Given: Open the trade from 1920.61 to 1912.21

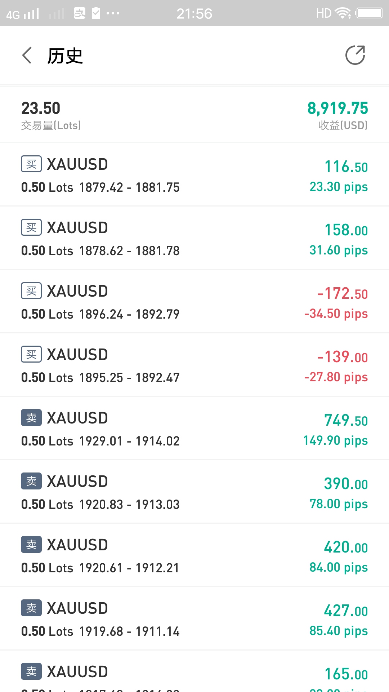Looking at the screenshot, I should pos(194,555).
